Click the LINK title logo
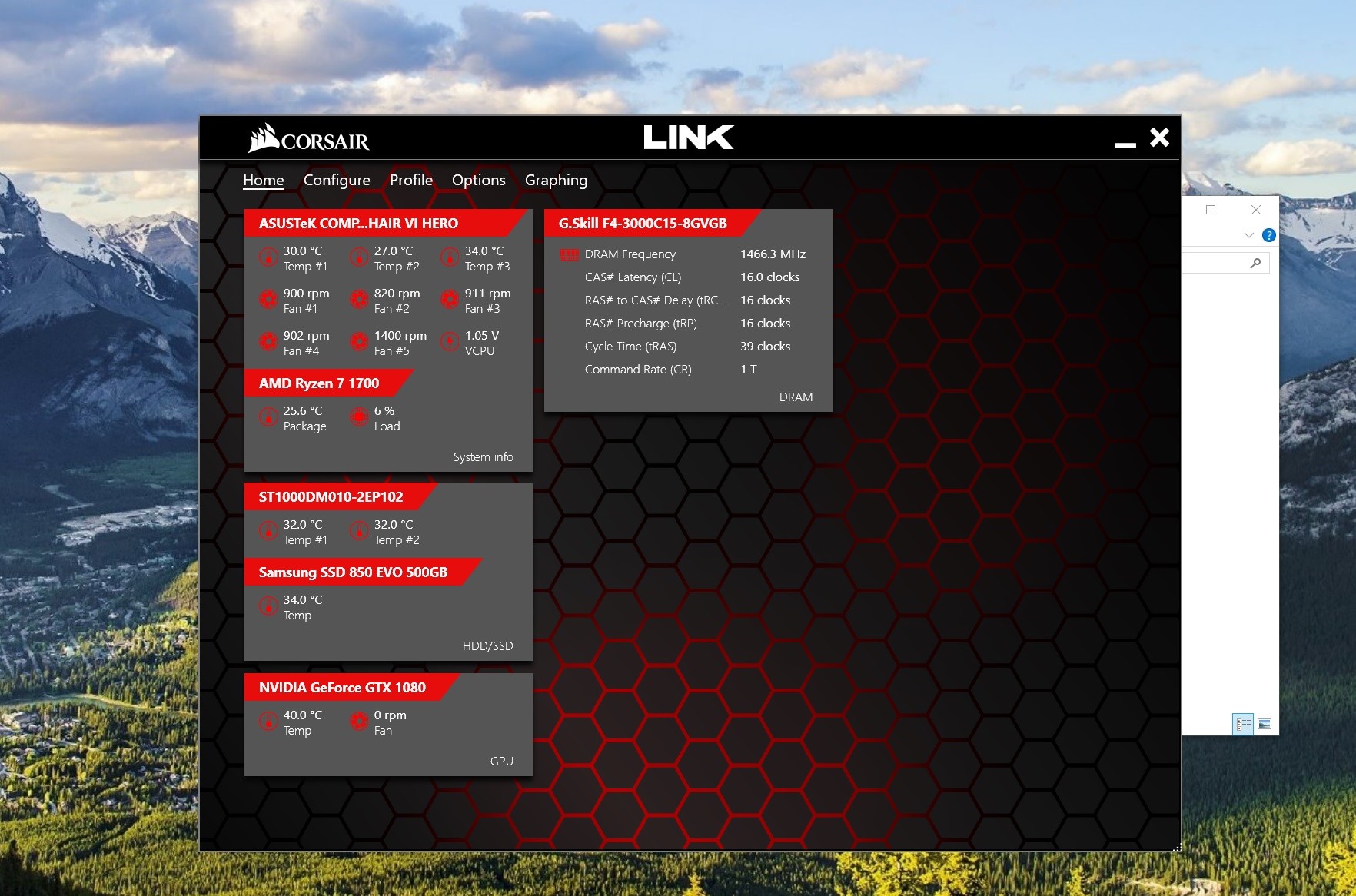 [689, 138]
